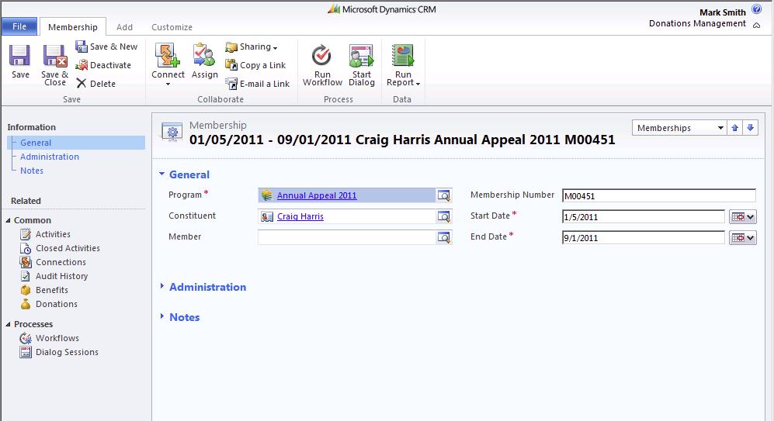Open the End Date calendar picker
Viewport: 774px width, 421px height.
point(743,238)
